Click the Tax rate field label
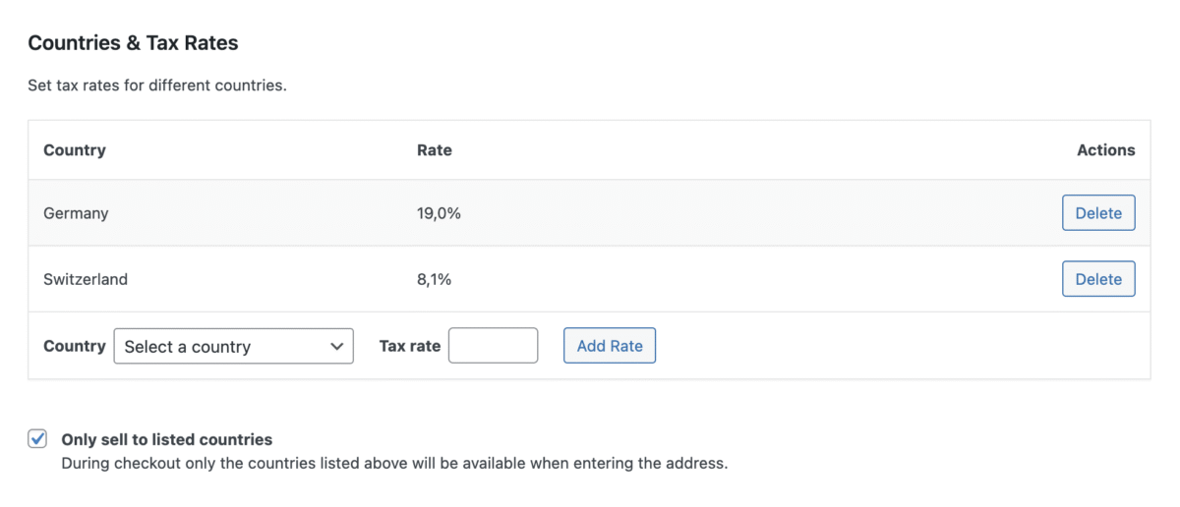The image size is (1180, 507). coord(410,346)
